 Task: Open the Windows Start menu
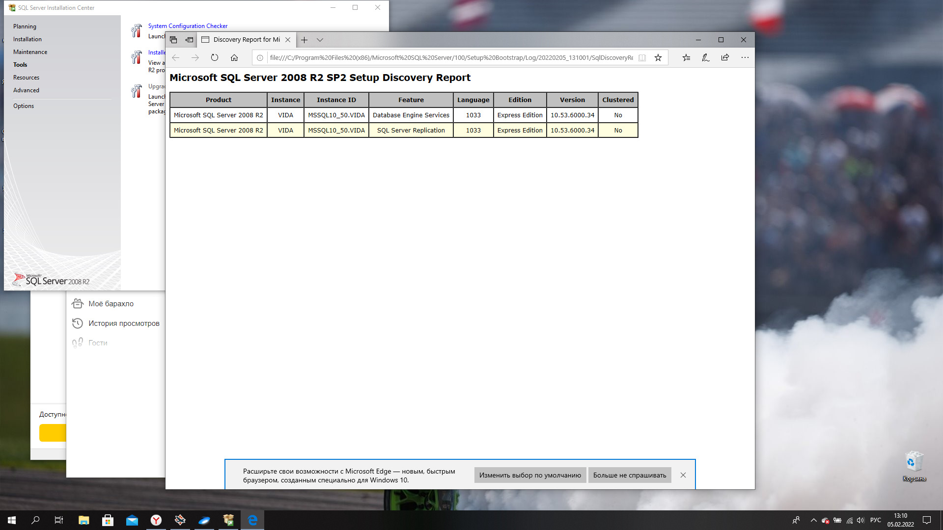(x=12, y=520)
